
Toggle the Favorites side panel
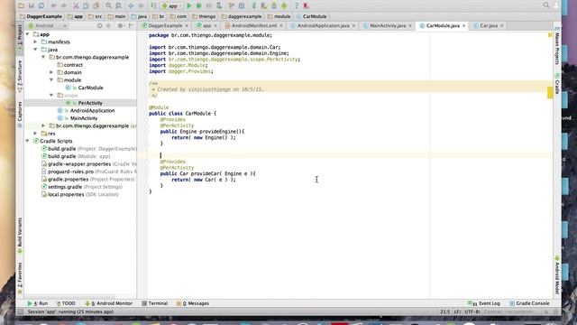(x=20, y=278)
